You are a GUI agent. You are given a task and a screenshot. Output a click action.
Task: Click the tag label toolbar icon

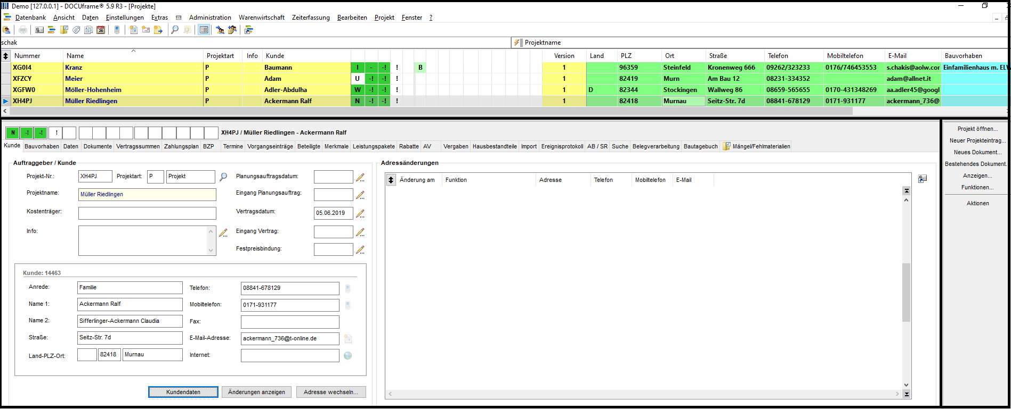tap(76, 30)
